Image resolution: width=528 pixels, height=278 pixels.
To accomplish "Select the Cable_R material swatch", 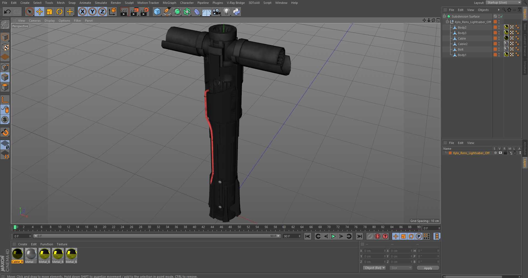I will [18, 255].
